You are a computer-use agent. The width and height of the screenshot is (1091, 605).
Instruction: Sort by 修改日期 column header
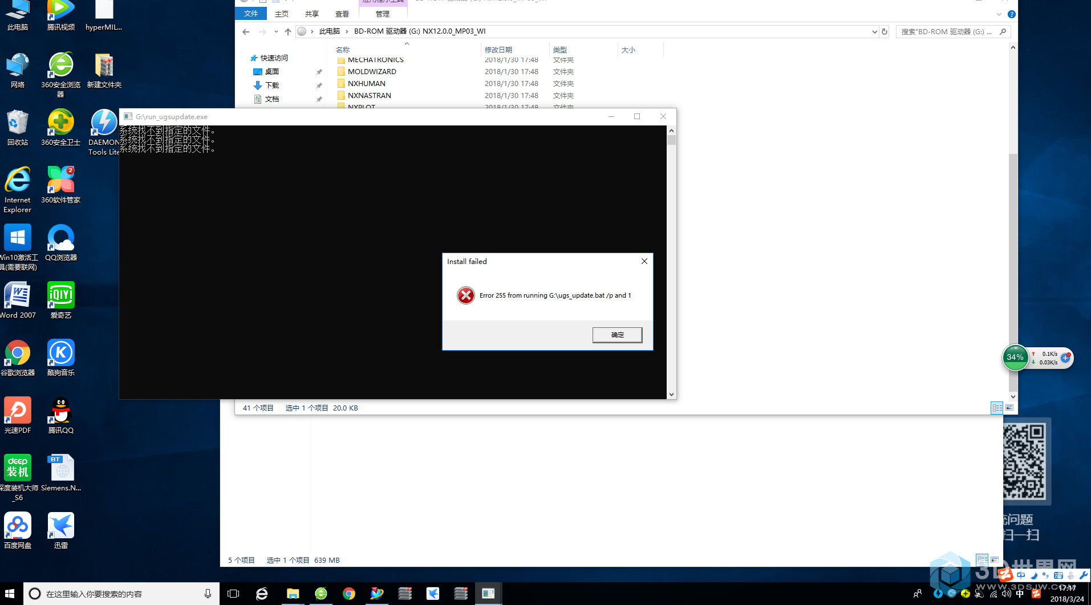(514, 50)
